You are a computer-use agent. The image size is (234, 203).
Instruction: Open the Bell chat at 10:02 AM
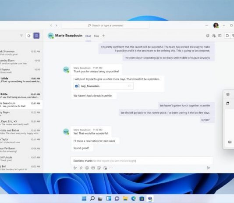click(21, 168)
